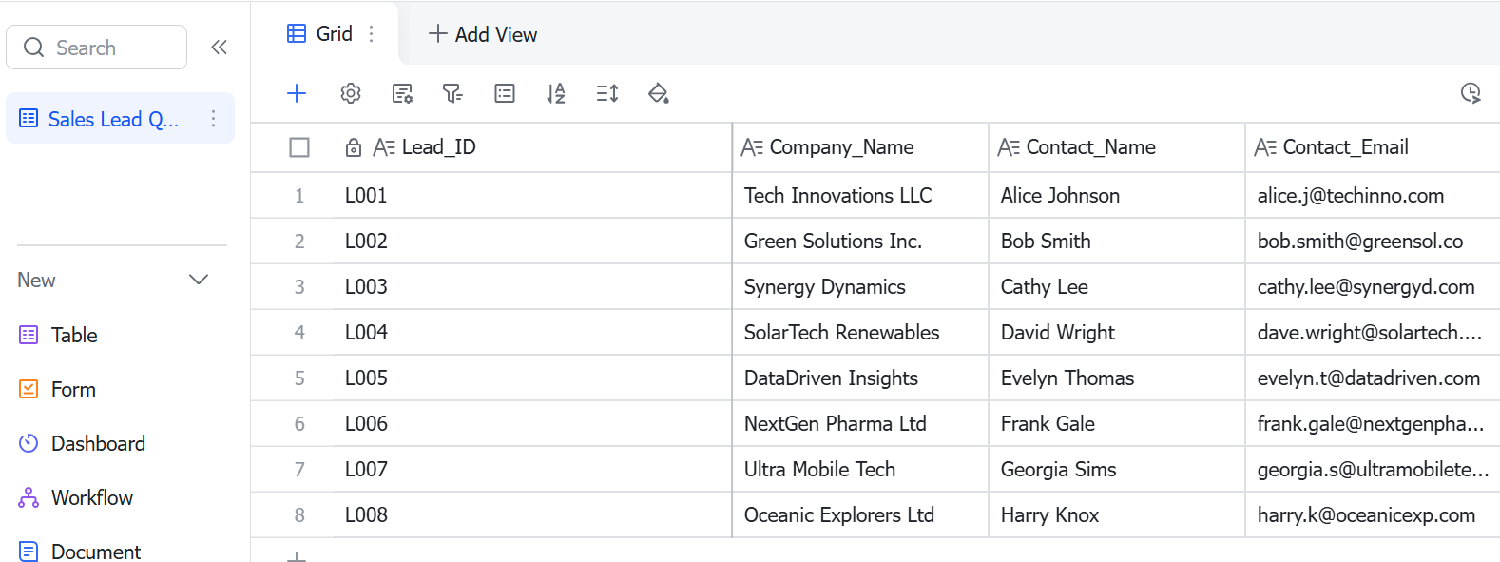Click the hide fields icon in toolbar

click(x=402, y=93)
